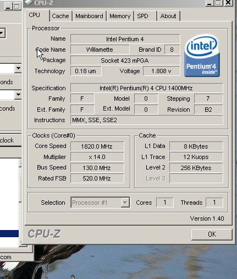Click the Cores value '1'

[x=164, y=203]
